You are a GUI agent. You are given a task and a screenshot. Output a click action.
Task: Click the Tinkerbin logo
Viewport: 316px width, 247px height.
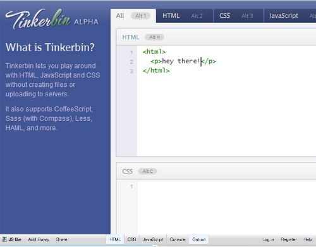point(38,19)
